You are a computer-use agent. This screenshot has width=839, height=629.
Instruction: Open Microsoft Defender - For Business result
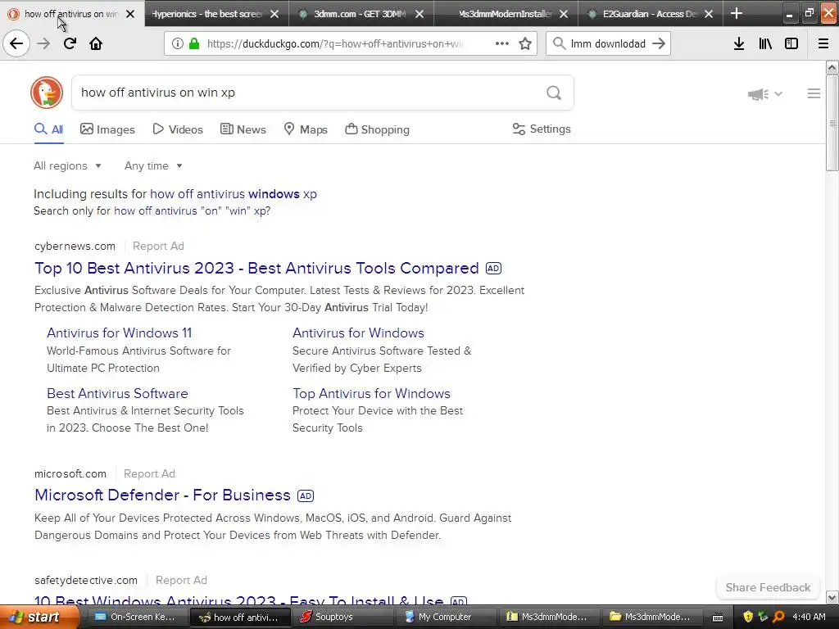(x=162, y=495)
